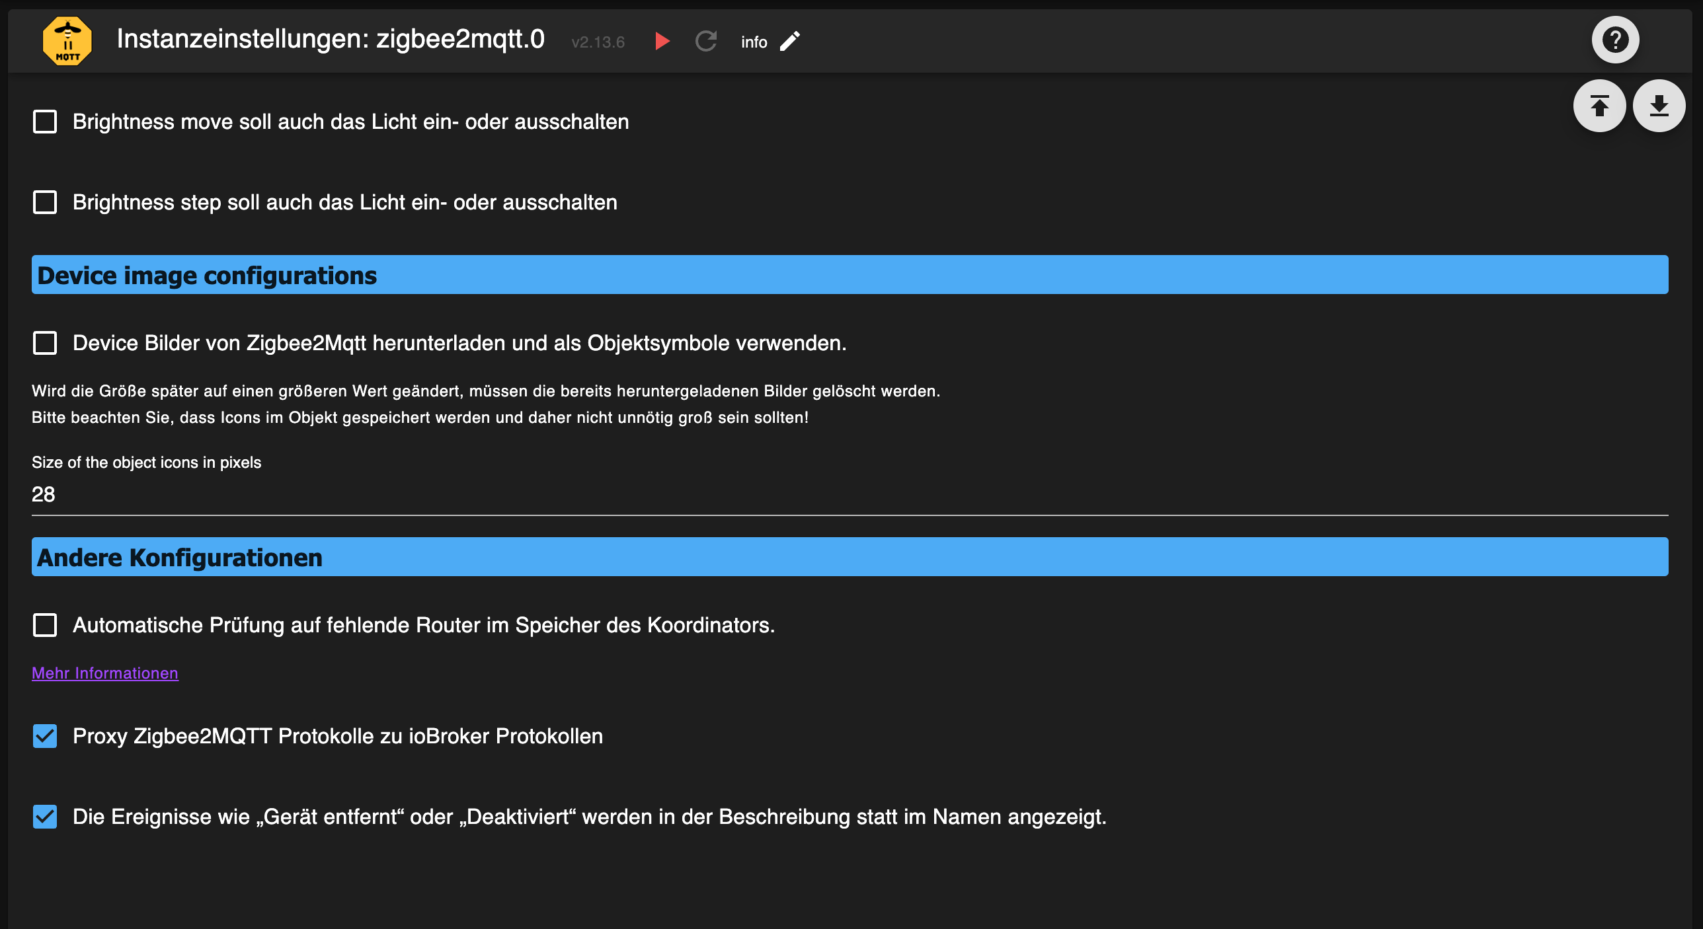Click the zigbee2mqtt bee logo icon
Viewport: 1703px width, 929px height.
[x=67, y=41]
